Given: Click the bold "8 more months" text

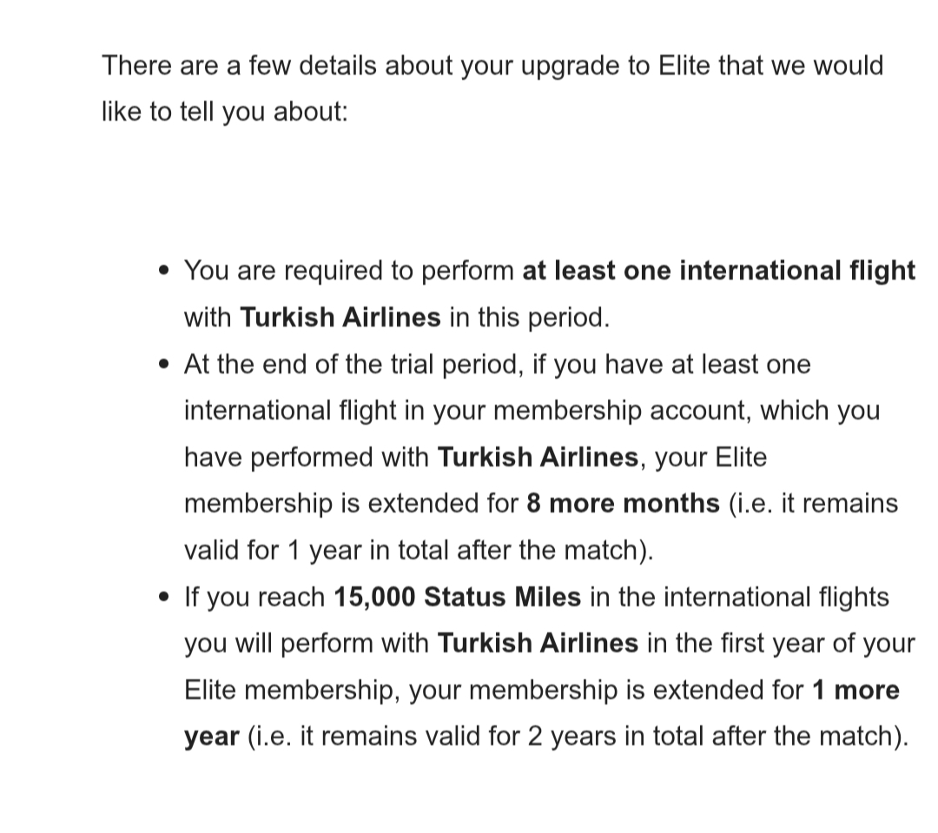Looking at the screenshot, I should (x=623, y=503).
